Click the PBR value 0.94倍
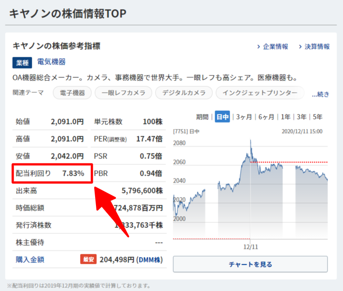This screenshot has width=343, height=291. pyautogui.click(x=151, y=173)
